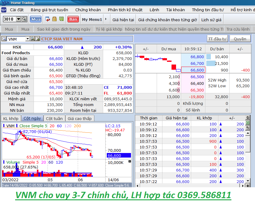255x203 pixels.
Task: Expand the arrow after My Menu1
Action: coord(106,19)
